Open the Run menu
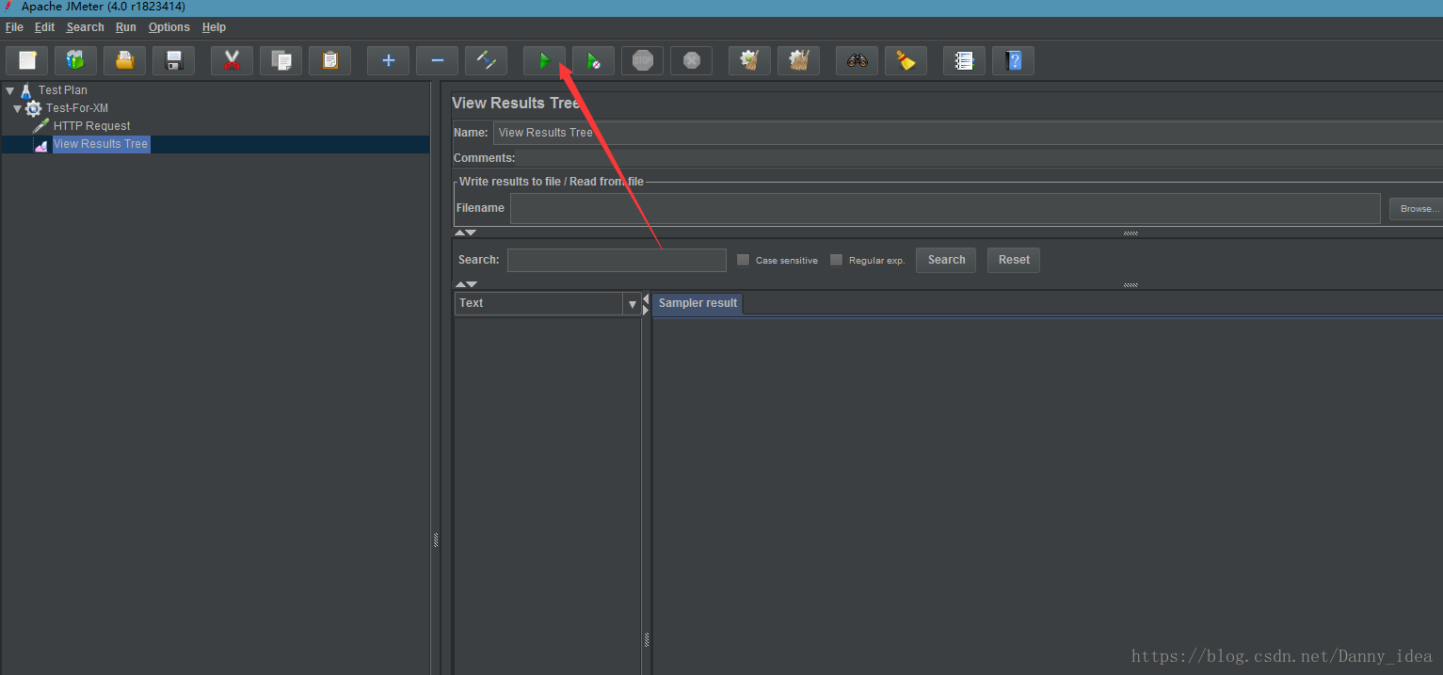 tap(126, 27)
